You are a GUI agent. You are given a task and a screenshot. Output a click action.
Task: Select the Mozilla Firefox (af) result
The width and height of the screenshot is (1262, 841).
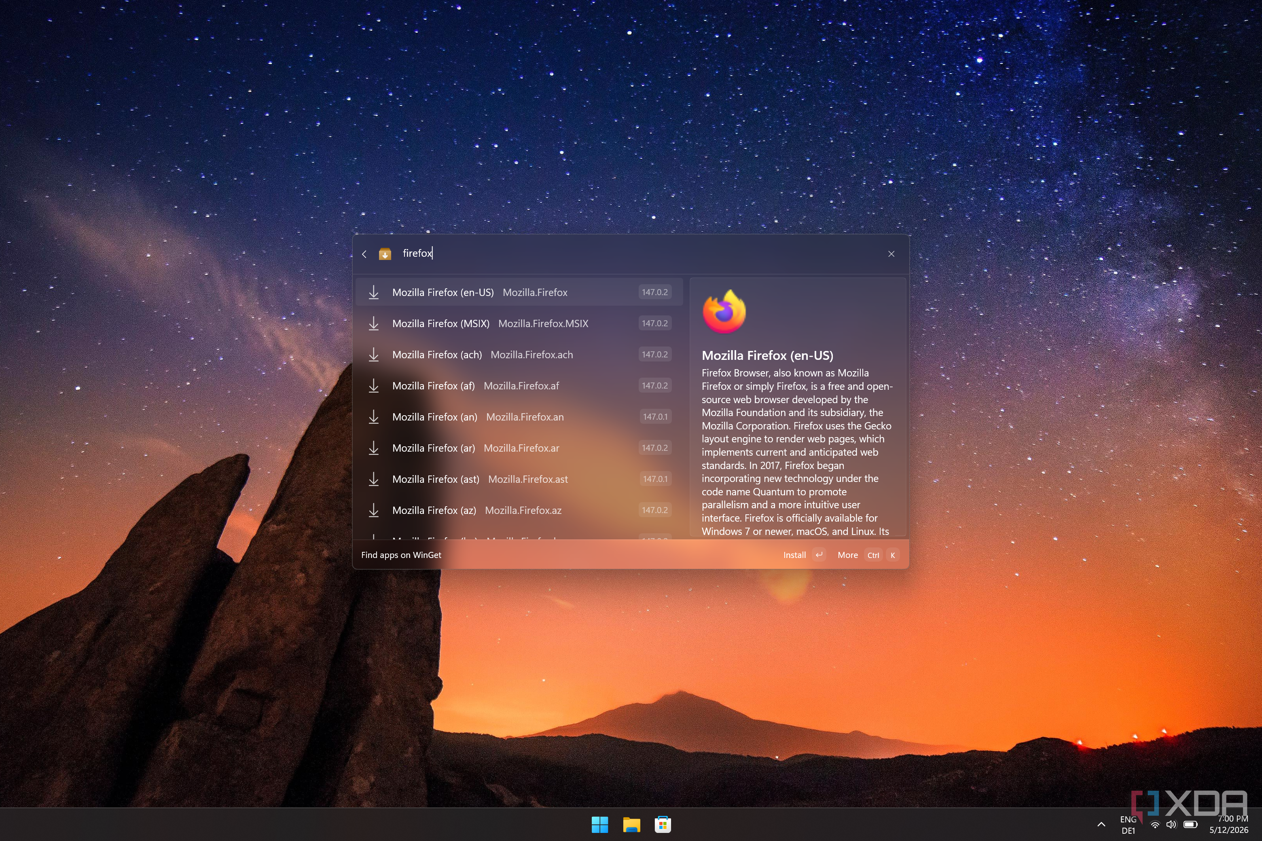click(x=519, y=386)
